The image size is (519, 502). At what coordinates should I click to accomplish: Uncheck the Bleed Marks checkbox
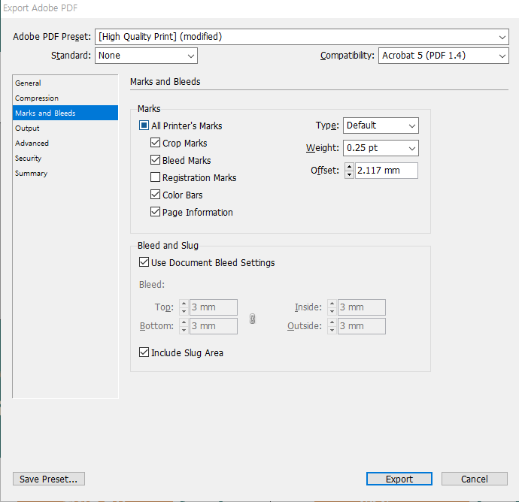(x=155, y=160)
